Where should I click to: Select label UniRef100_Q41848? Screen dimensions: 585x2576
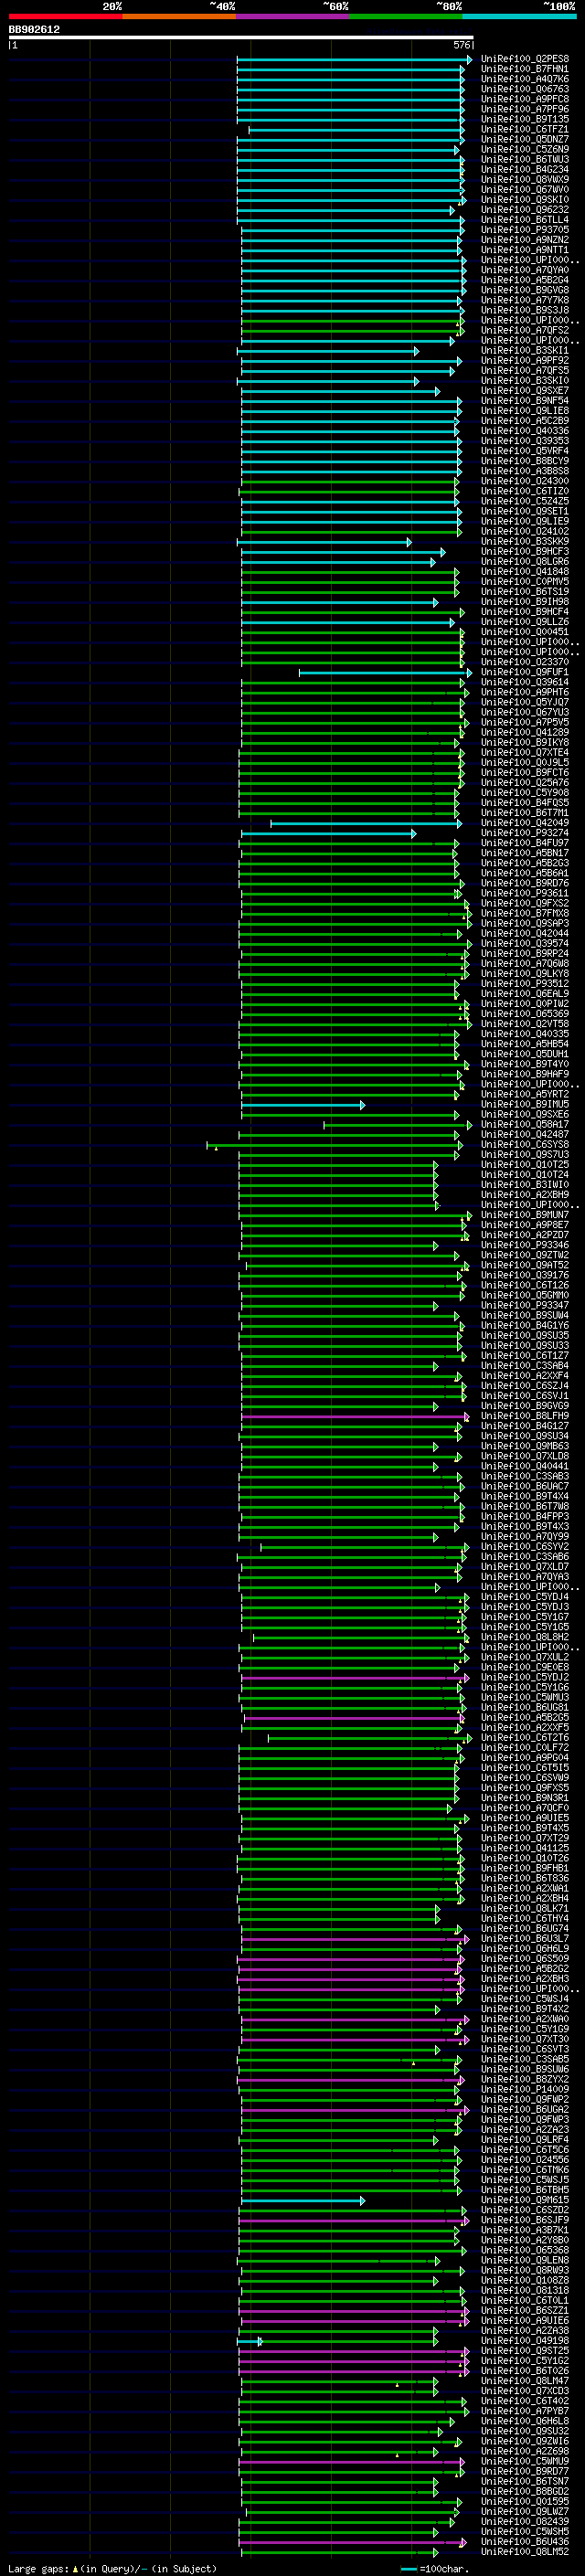525,572
